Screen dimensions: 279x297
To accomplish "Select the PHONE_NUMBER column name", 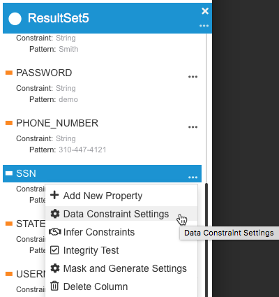I will point(57,123).
